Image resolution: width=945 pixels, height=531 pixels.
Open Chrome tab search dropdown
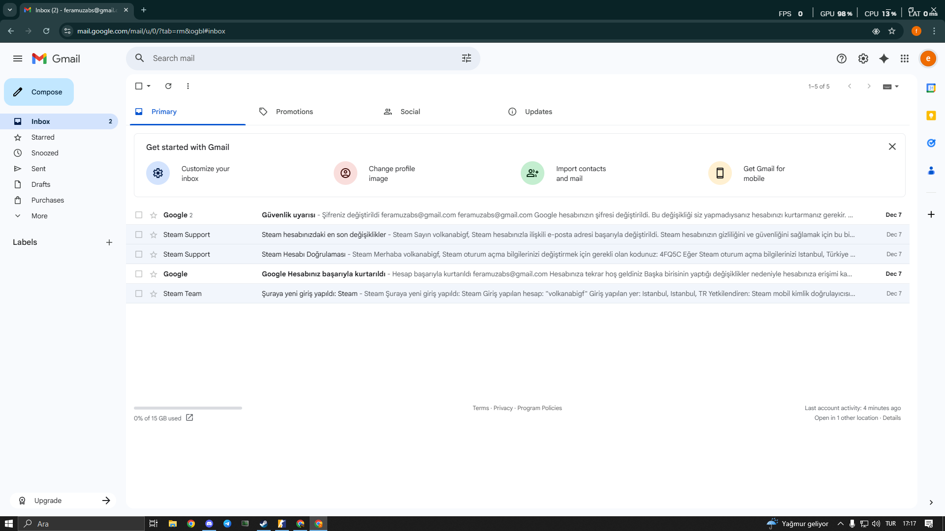10,10
